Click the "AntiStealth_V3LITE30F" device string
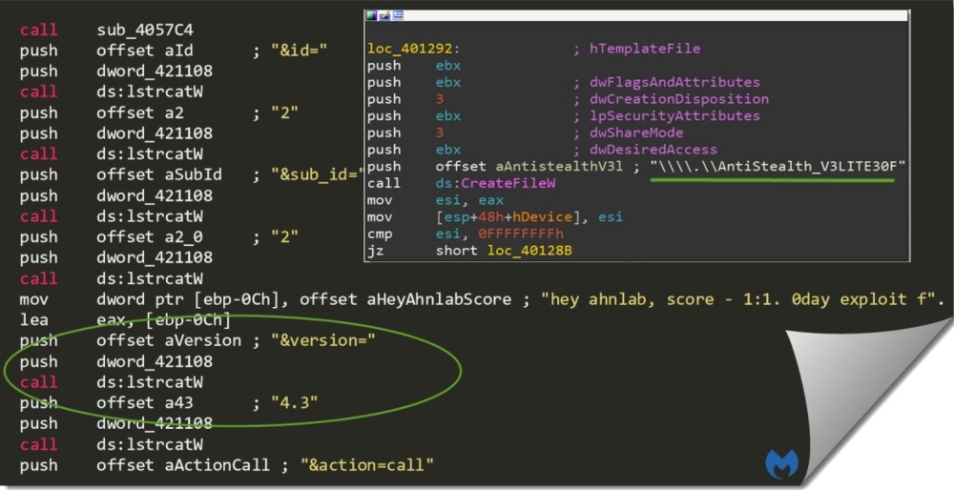Screen dimensions: 954x490 tap(778, 167)
